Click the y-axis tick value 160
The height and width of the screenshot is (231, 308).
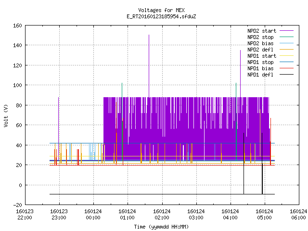point(17,26)
